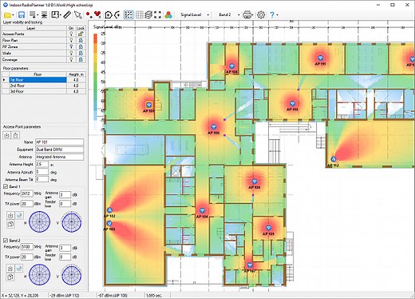The image size is (415, 299).
Task: Click the floor list icon next to add floor
Action: click(44, 15)
